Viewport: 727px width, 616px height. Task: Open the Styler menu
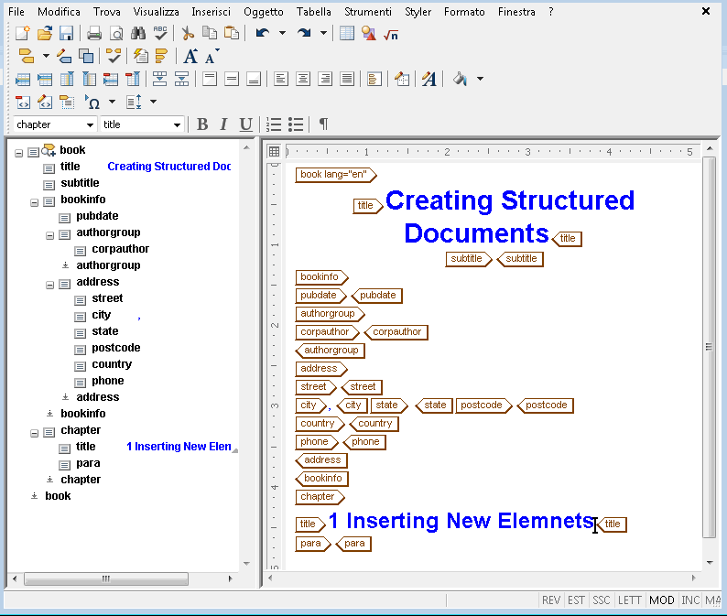click(418, 12)
